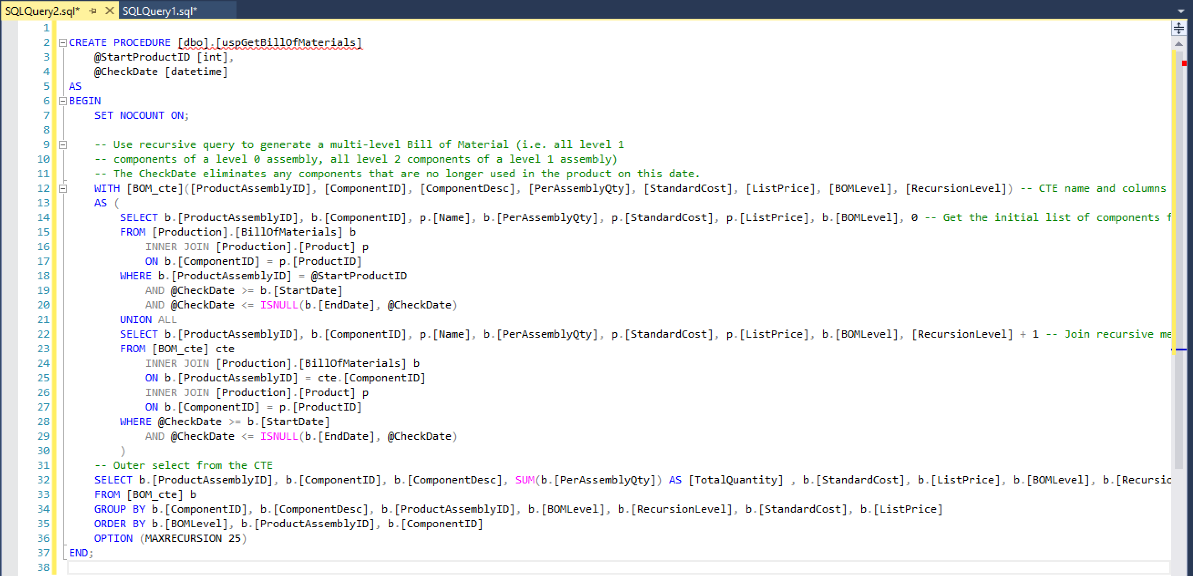Open the document list dropdown arrow
1193x576 pixels.
[x=1181, y=11]
